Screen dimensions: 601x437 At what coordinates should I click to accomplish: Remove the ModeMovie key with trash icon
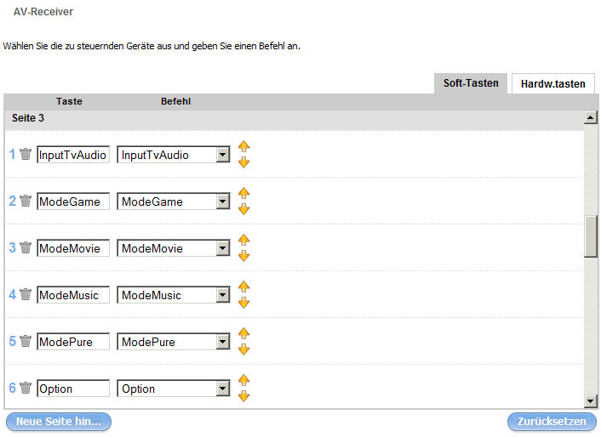click(26, 248)
